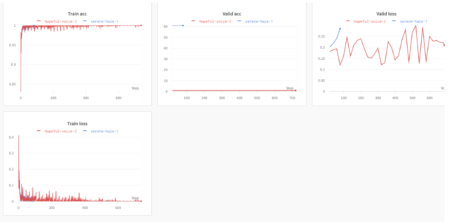Toggle serene-haze-1 legend in Valid acc chart
This screenshot has height=223, width=450.
click(x=259, y=21)
